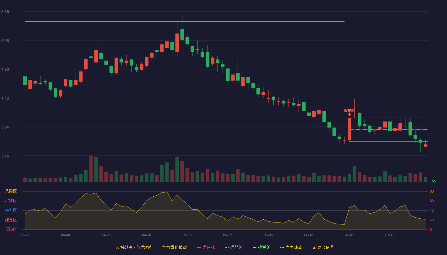Click the 5.86 price axis label
The height and width of the screenshot is (255, 447).
coord(5,12)
